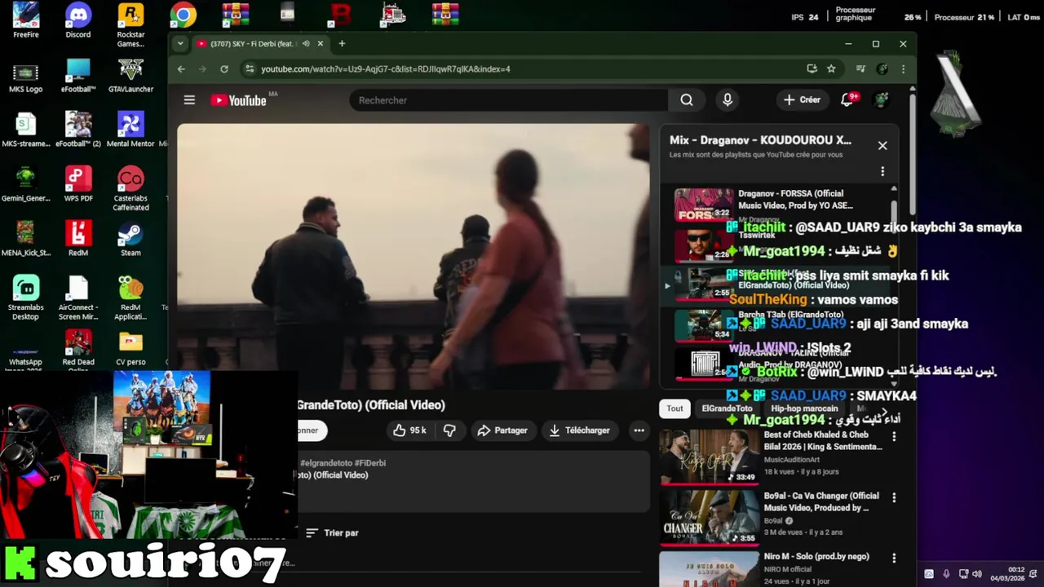
Task: Launch the RedM desktop shortcut
Action: [x=78, y=240]
